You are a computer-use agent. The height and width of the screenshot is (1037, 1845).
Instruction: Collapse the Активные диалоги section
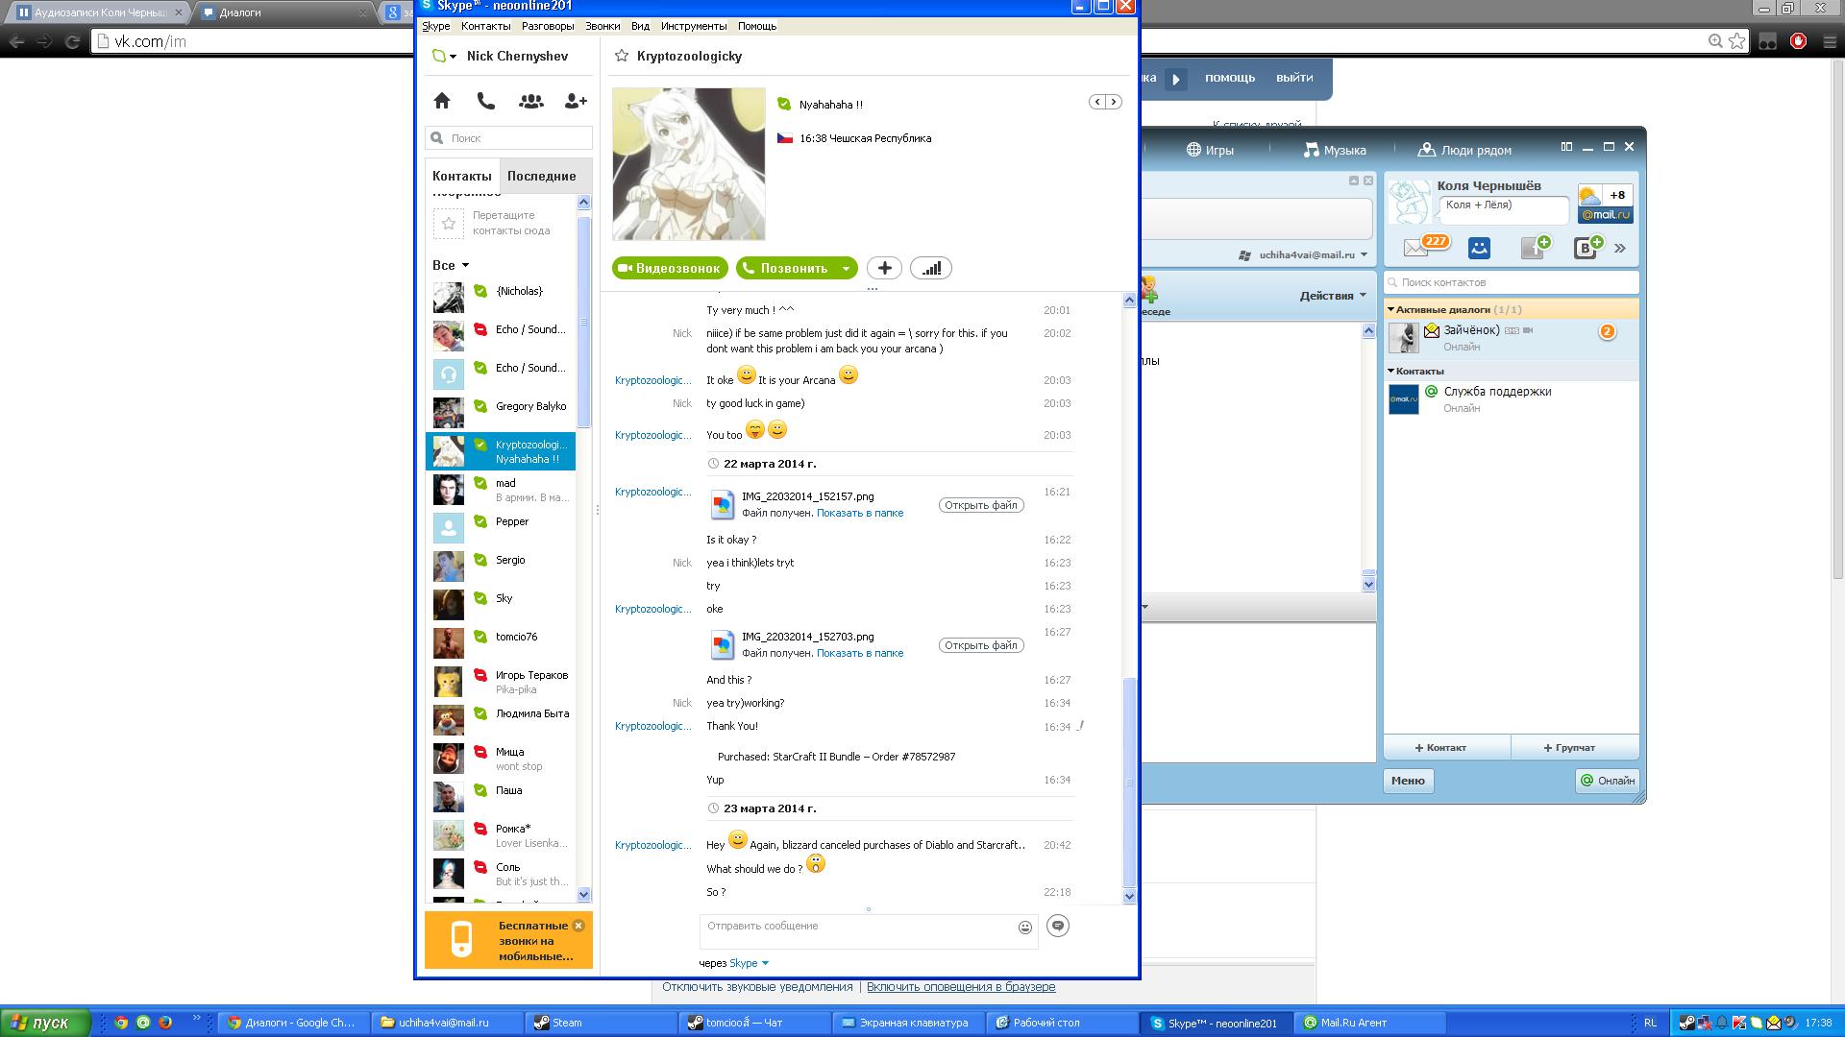click(x=1390, y=309)
